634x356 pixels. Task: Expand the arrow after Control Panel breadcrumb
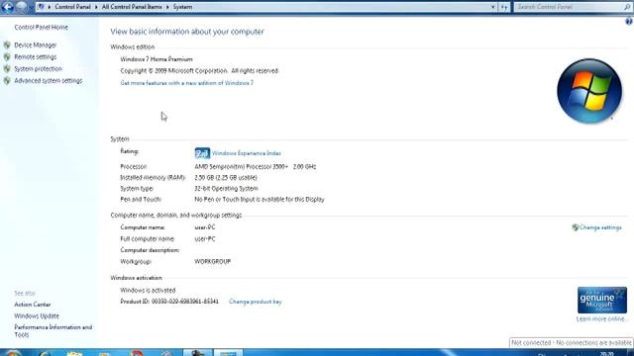(96, 7)
